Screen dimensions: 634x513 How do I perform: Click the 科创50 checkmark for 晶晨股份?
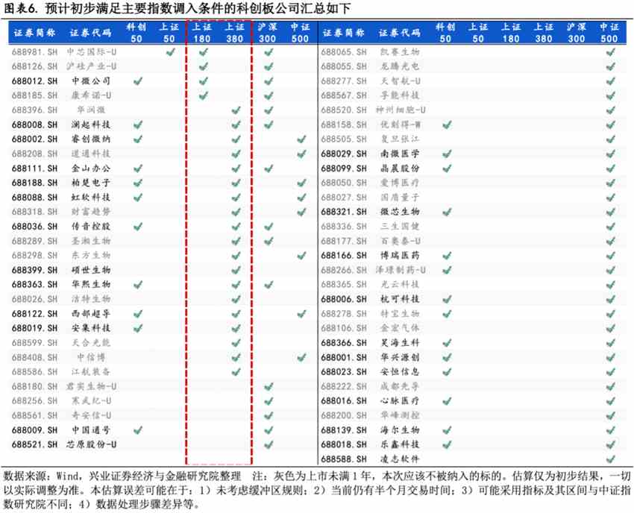point(447,169)
